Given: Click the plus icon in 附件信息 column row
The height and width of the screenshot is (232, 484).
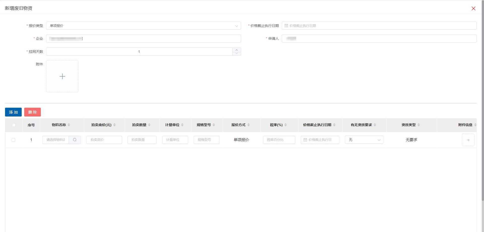Looking at the screenshot, I should coord(468,140).
